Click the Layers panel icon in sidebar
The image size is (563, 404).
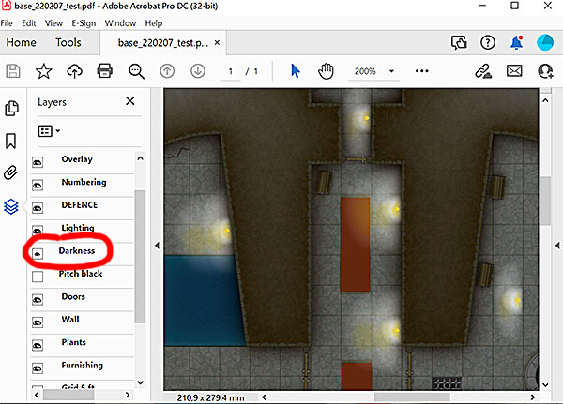(12, 206)
